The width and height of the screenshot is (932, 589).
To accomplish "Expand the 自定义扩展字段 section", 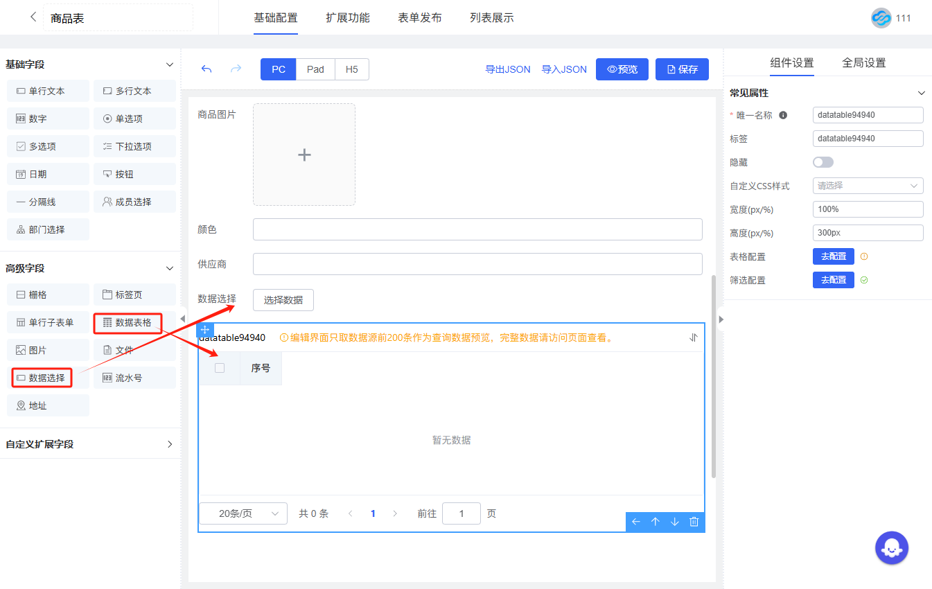I will click(x=170, y=444).
